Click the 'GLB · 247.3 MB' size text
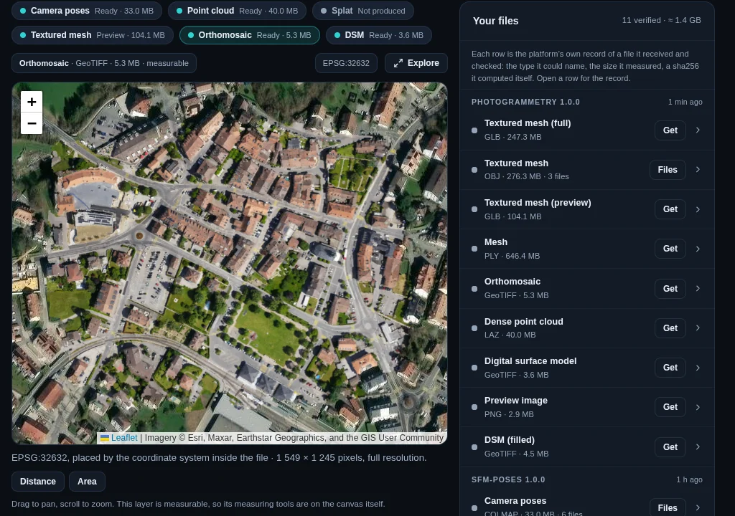 [x=512, y=137]
